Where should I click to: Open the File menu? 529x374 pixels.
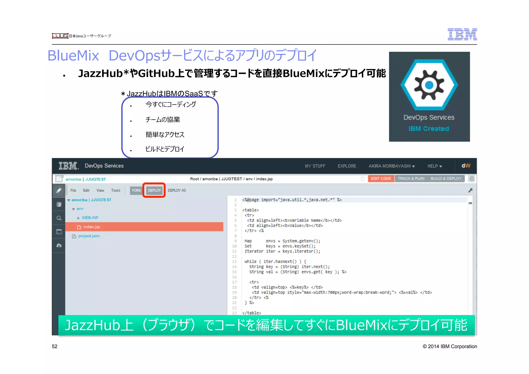73,190
